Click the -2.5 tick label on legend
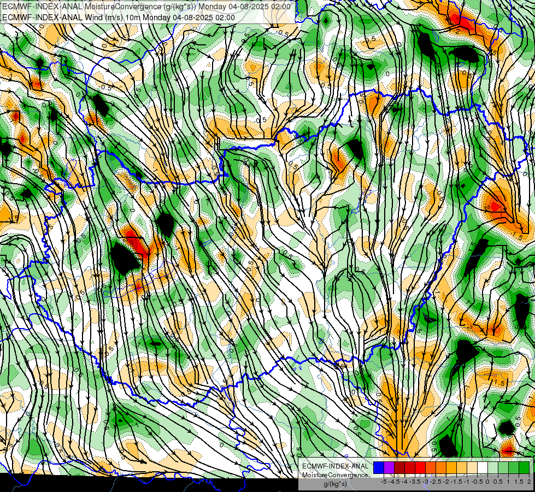The image size is (535, 492). tap(436, 482)
